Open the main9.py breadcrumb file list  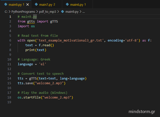[x=72, y=11]
